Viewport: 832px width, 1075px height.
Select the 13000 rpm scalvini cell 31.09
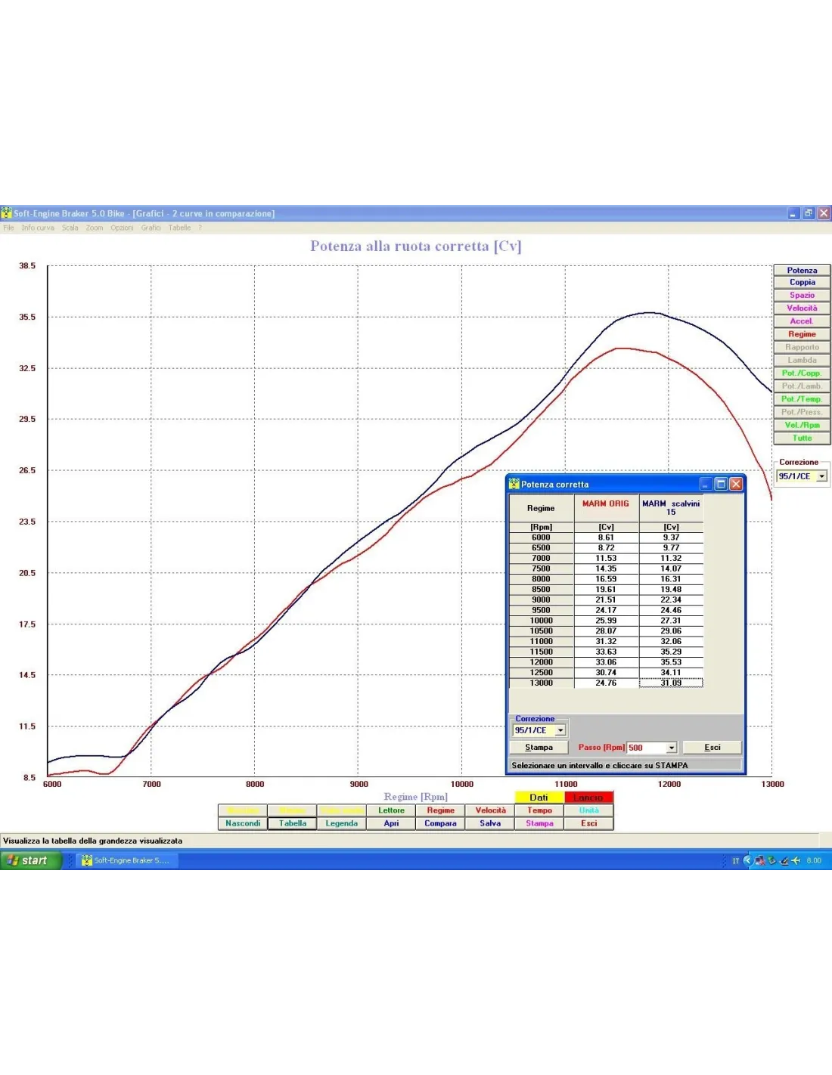[x=671, y=683]
